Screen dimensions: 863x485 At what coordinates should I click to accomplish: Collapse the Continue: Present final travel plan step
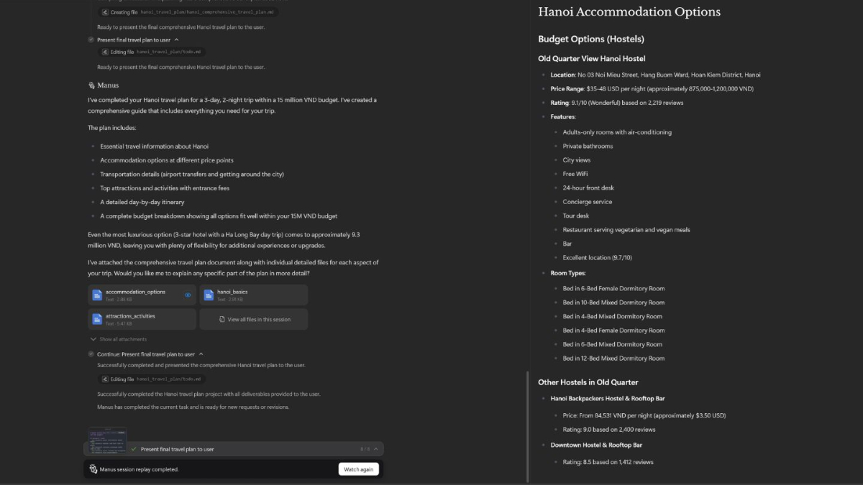point(201,354)
